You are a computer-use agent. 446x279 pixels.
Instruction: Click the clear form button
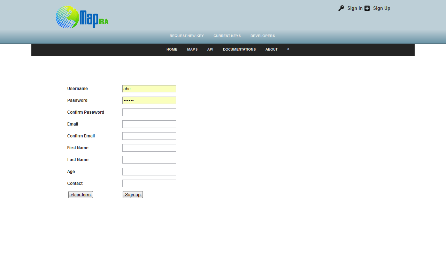click(x=80, y=195)
